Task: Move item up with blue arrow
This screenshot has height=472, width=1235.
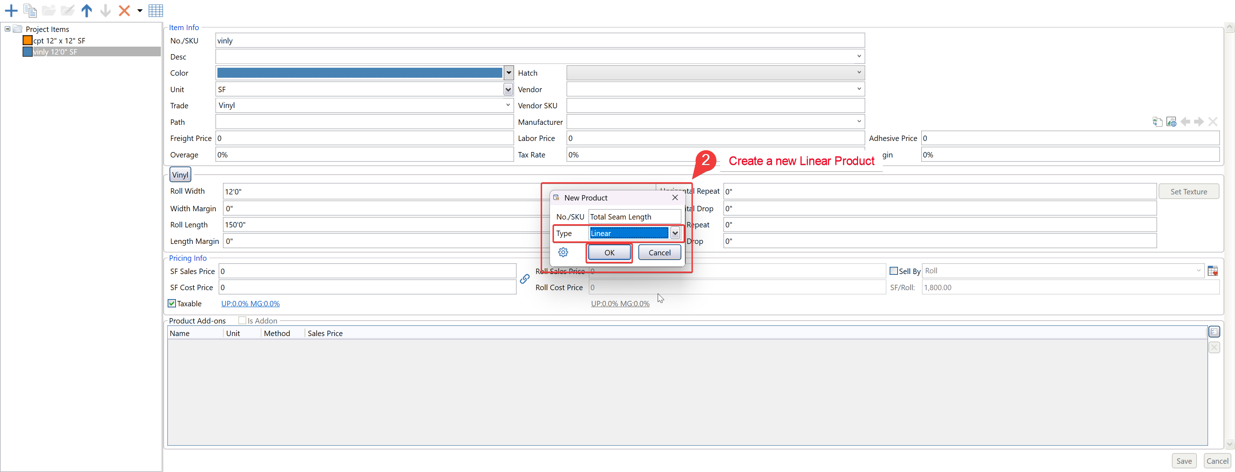Action: coord(87,10)
